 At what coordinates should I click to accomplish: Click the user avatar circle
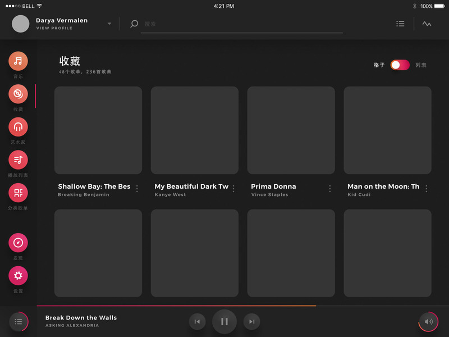(21, 24)
